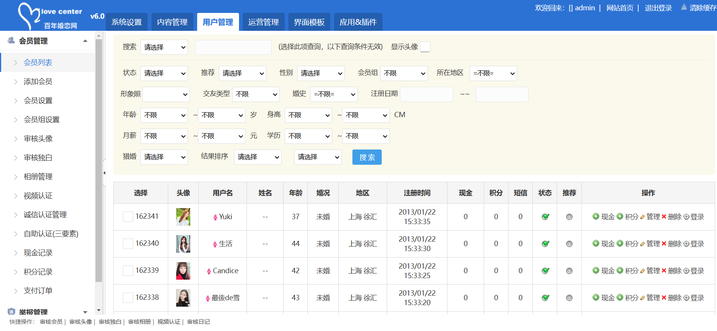Enable the 显示头像 checkbox
The width and height of the screenshot is (717, 331).
click(x=425, y=47)
